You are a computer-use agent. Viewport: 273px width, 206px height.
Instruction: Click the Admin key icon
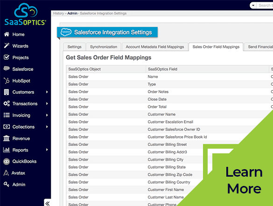tap(7, 184)
